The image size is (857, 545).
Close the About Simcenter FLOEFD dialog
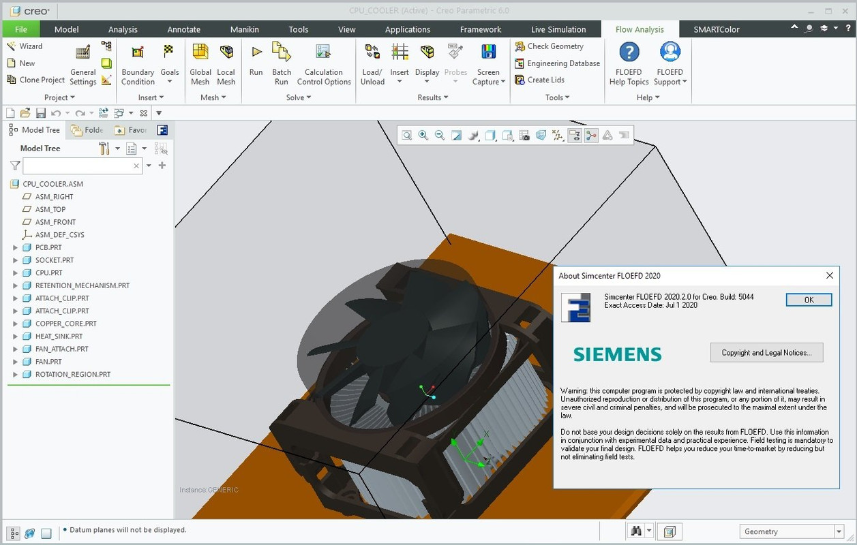click(x=830, y=275)
